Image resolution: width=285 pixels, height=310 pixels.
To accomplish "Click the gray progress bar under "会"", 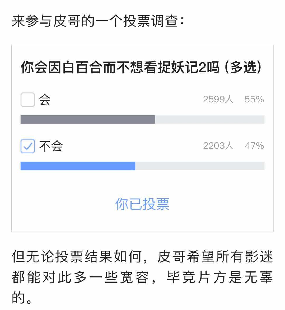I will click(87, 119).
